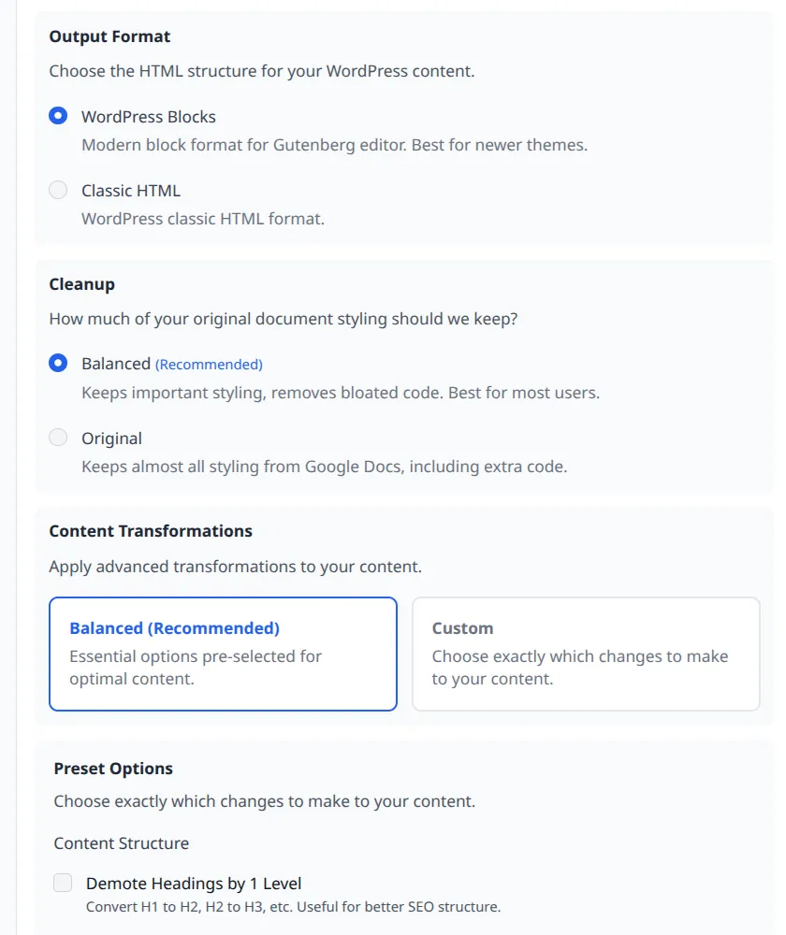
Task: Click the Keeps important styling description
Action: click(341, 393)
